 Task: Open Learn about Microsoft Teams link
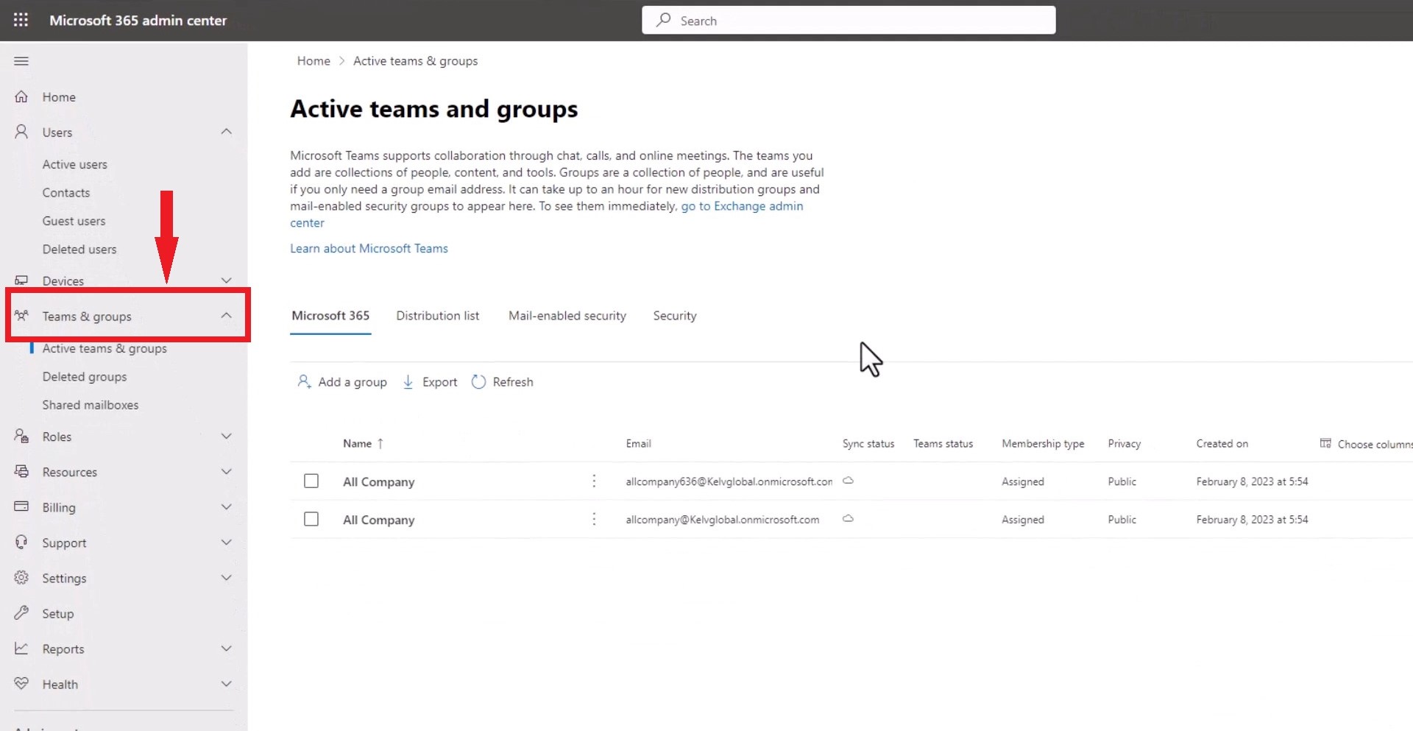pos(369,248)
